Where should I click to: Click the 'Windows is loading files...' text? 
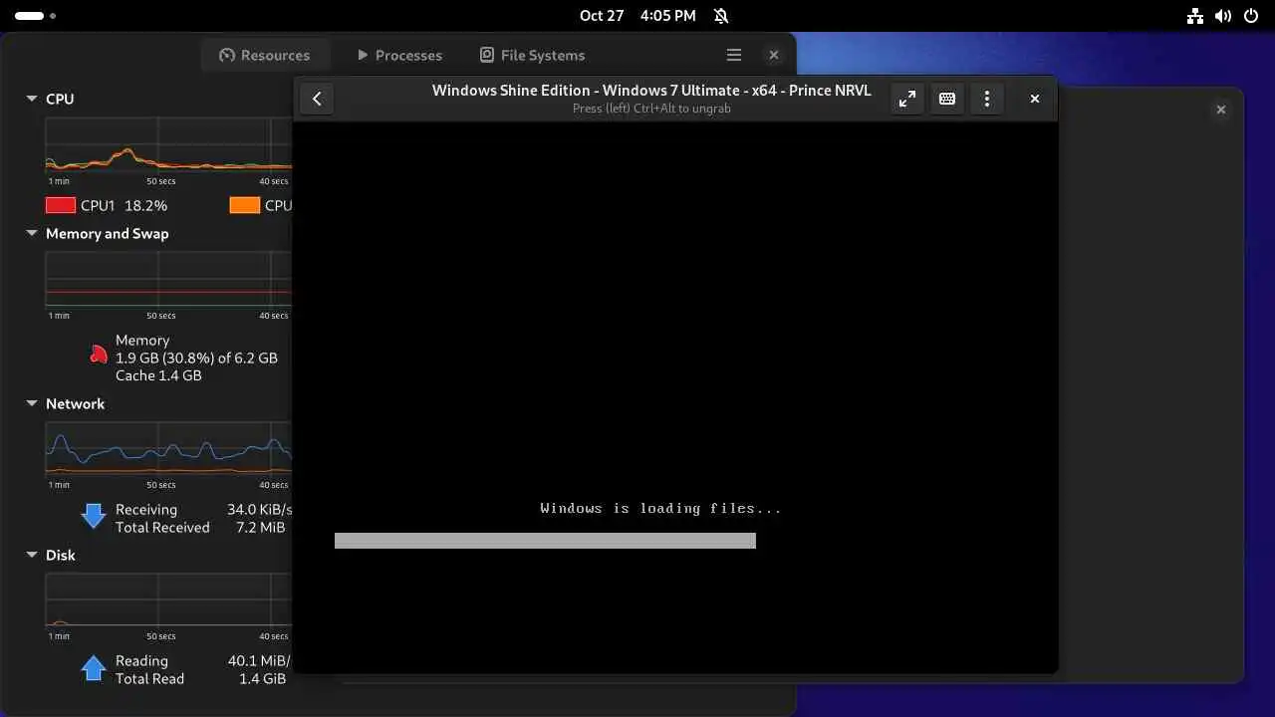660,508
